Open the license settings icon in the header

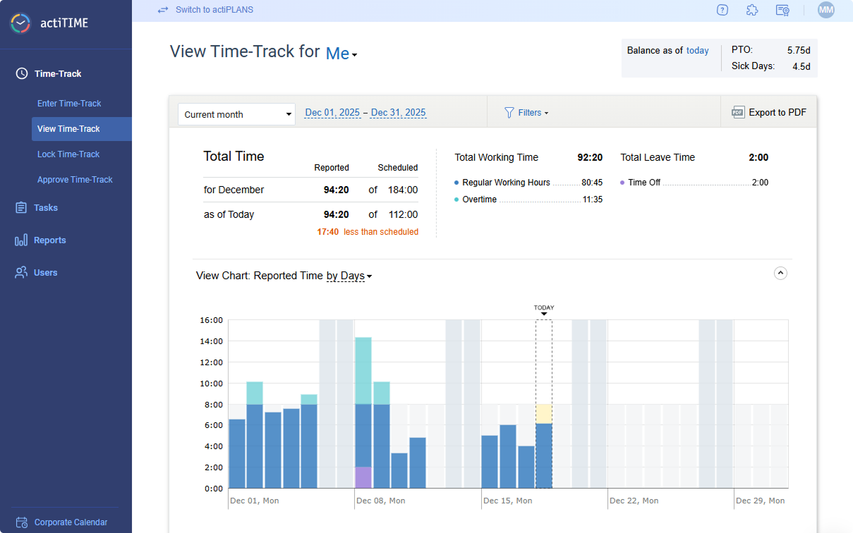pyautogui.click(x=782, y=10)
